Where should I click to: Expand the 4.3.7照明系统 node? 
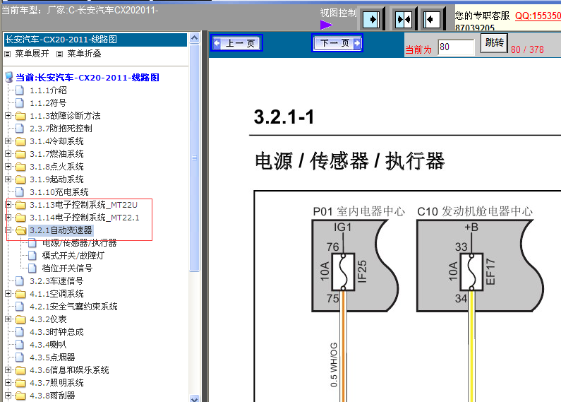pyautogui.click(x=8, y=383)
